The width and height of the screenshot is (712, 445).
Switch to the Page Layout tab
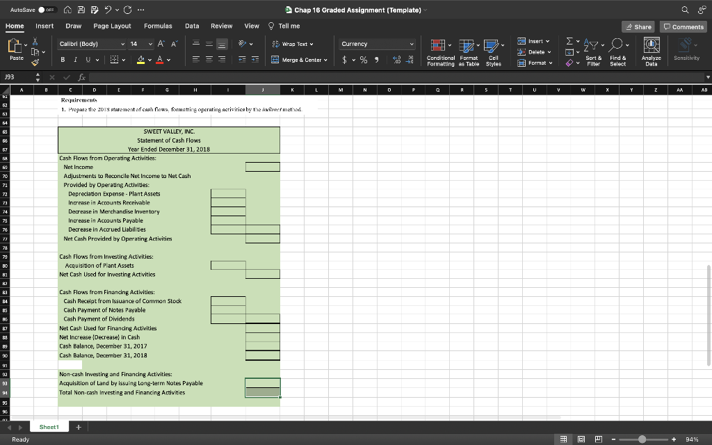[x=112, y=26]
